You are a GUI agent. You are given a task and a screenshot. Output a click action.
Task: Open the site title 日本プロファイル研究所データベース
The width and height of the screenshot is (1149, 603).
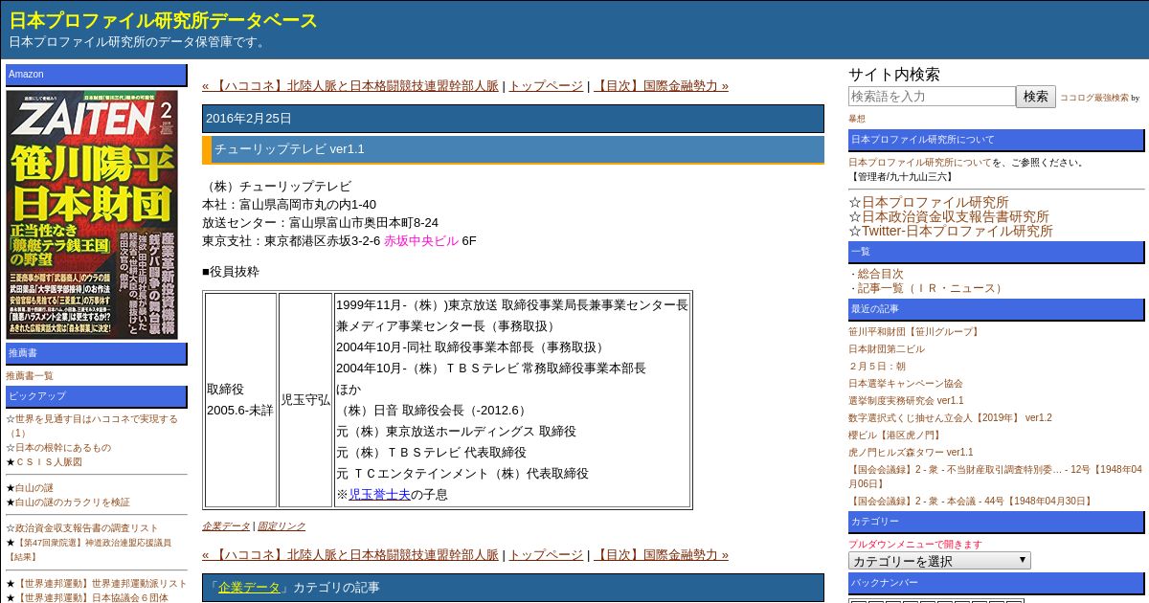[163, 20]
